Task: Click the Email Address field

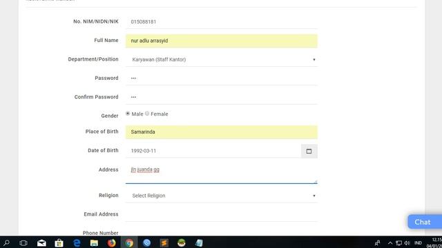Action: click(x=221, y=214)
